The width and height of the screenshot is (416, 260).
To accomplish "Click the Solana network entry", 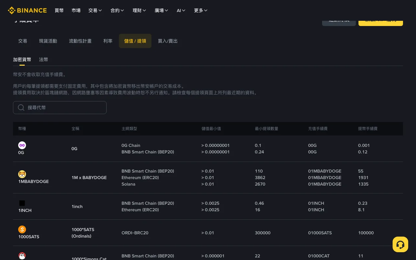I will [x=128, y=184].
